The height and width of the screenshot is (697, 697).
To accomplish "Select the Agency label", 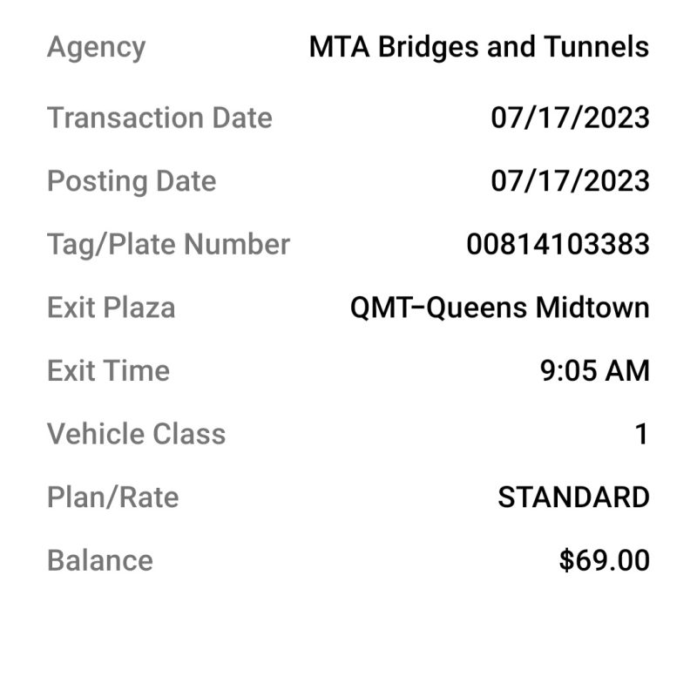I will [x=96, y=48].
